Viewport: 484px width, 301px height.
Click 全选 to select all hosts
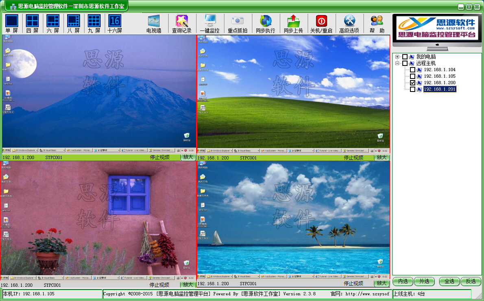point(449,281)
